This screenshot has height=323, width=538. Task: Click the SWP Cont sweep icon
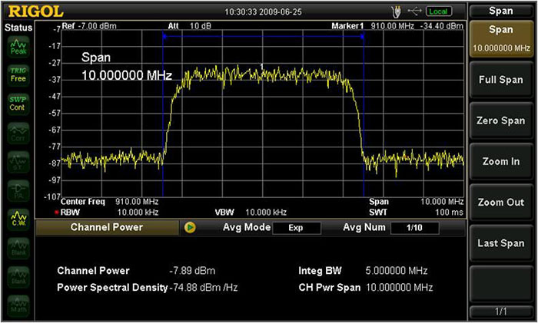[x=17, y=103]
